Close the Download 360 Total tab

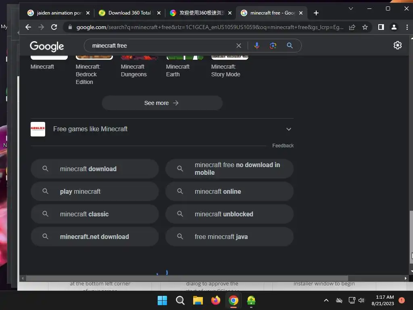(159, 13)
